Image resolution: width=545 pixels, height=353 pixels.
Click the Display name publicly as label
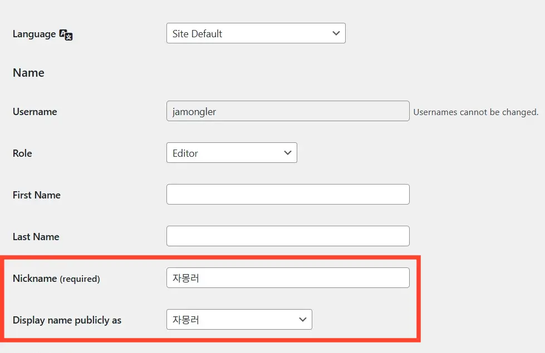[67, 320]
